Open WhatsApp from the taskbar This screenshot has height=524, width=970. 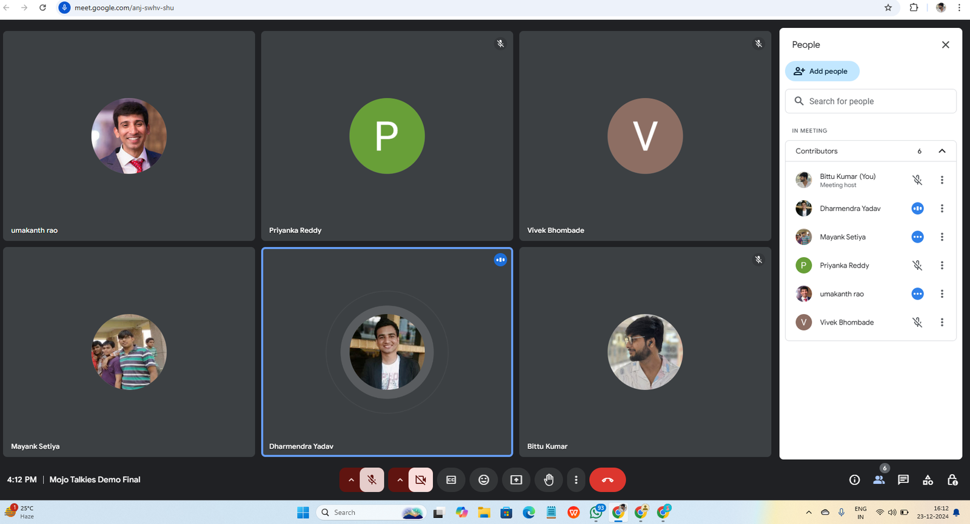[x=596, y=512]
